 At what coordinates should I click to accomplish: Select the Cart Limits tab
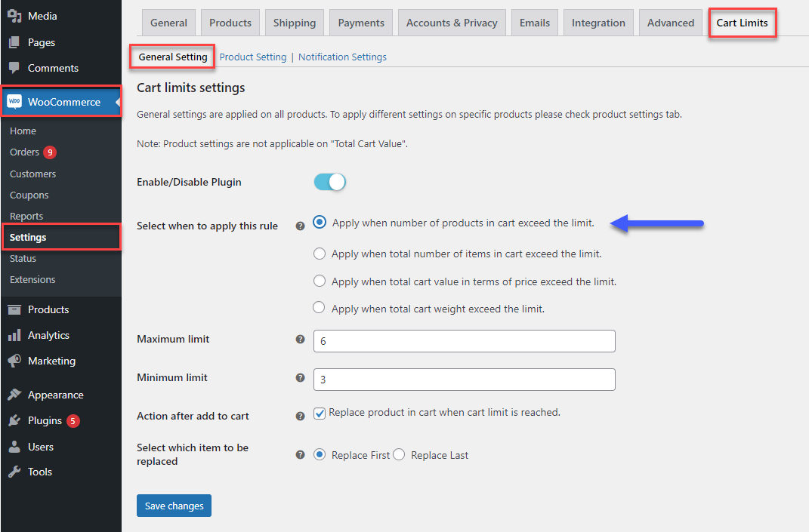[x=742, y=23]
